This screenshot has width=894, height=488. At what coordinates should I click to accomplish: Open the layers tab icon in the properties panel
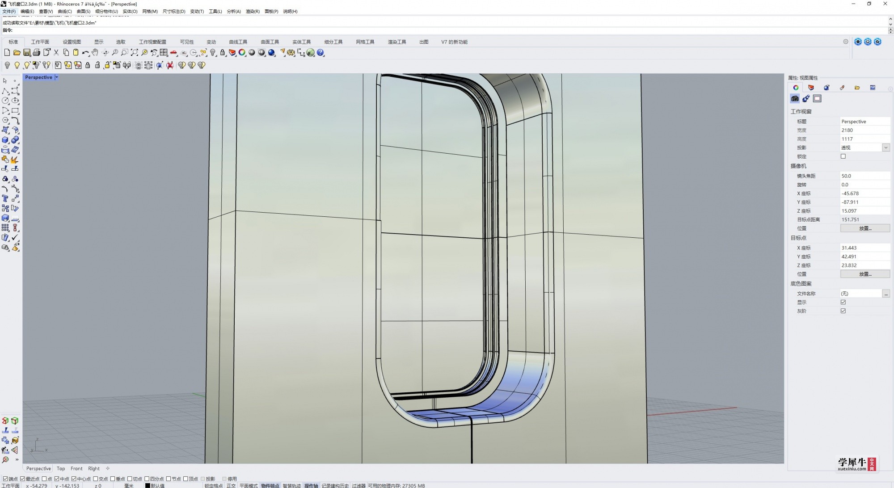click(x=811, y=88)
